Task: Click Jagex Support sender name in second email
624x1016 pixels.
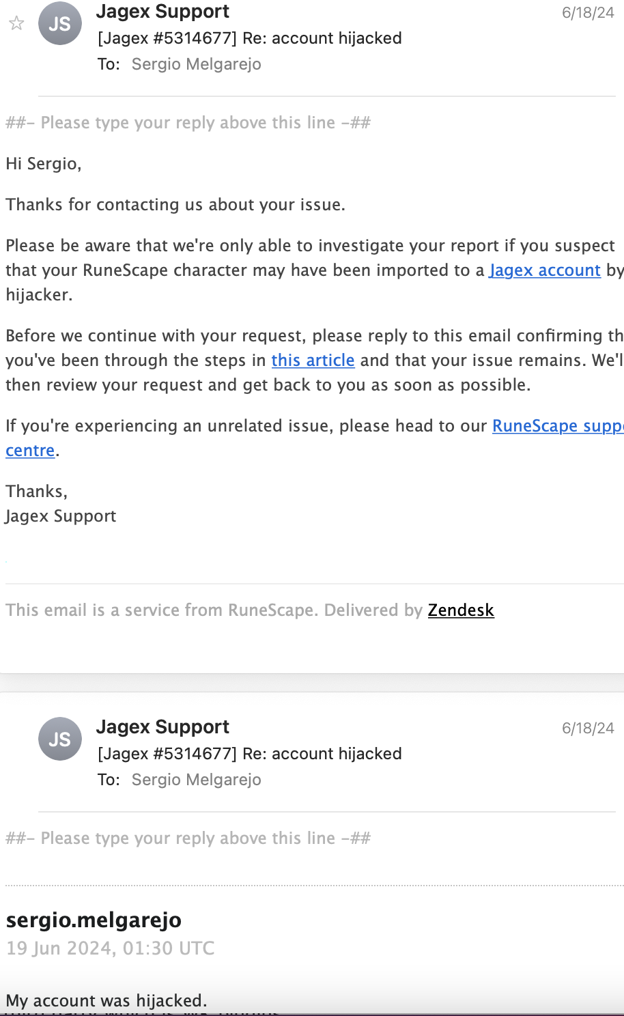Action: click(x=162, y=727)
